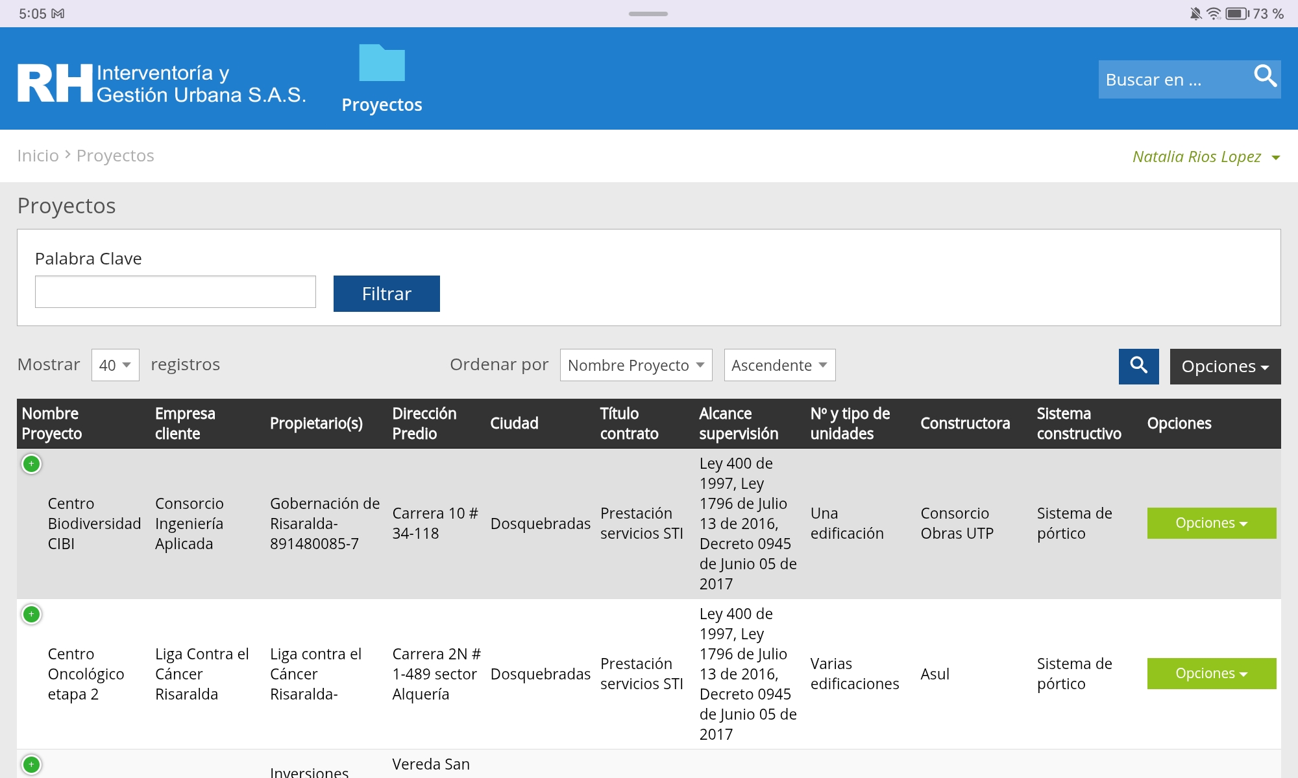
Task: Open the Ascendente sort order dropdown
Action: click(x=779, y=365)
